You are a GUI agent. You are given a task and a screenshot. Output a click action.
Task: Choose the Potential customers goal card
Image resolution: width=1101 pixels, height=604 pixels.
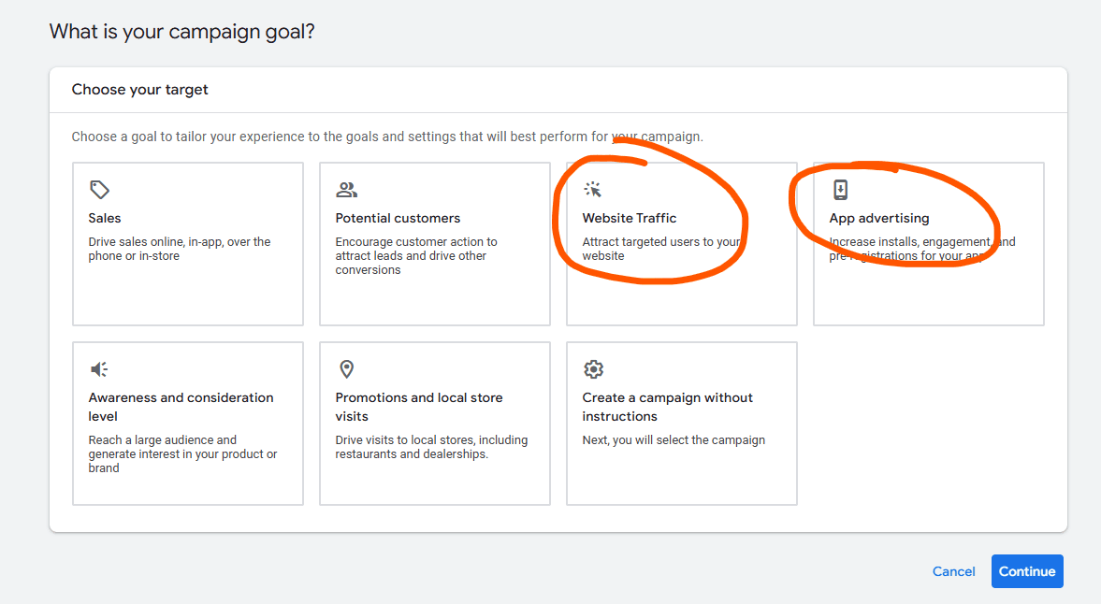pos(434,243)
